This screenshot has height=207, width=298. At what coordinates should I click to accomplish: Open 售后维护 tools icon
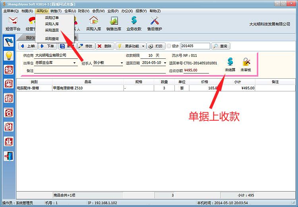pyautogui.click(x=154, y=23)
